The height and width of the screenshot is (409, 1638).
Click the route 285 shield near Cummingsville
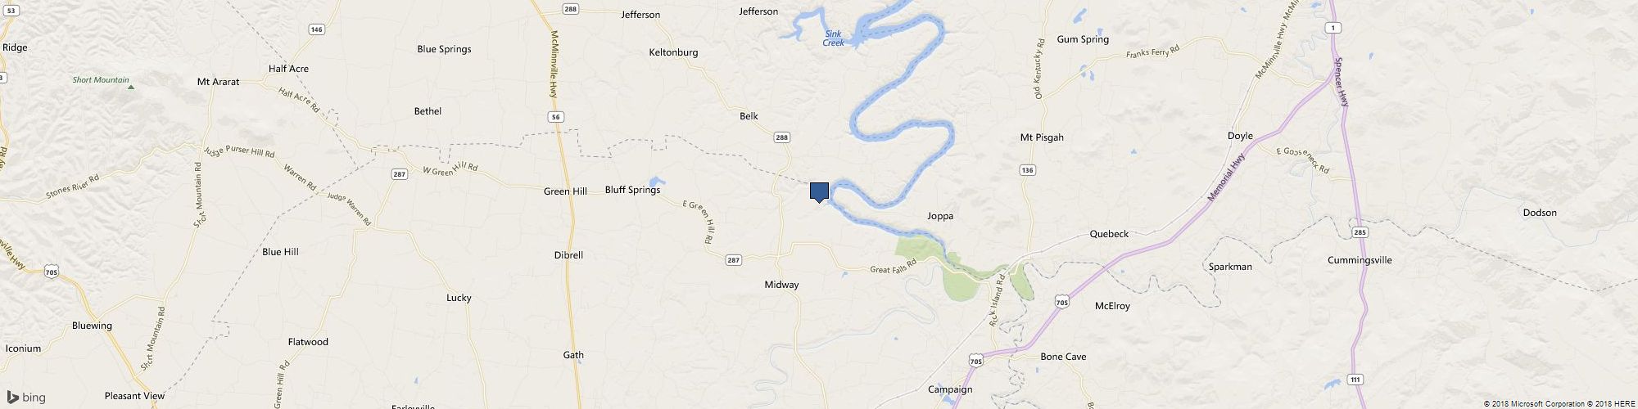coord(1360,232)
